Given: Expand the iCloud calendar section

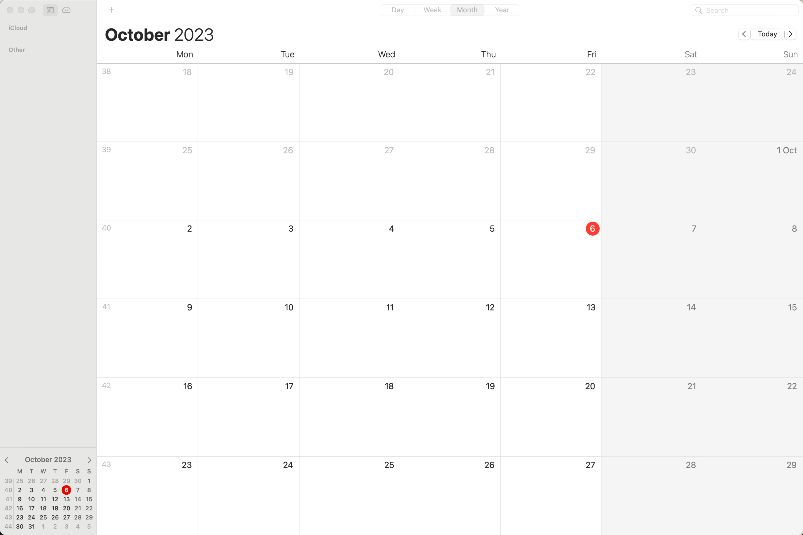Looking at the screenshot, I should (x=17, y=28).
